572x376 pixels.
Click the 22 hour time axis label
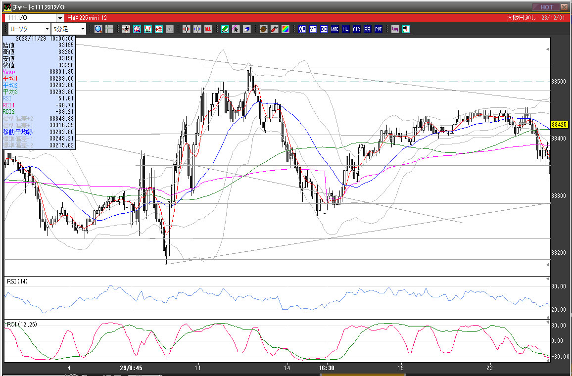(489, 368)
